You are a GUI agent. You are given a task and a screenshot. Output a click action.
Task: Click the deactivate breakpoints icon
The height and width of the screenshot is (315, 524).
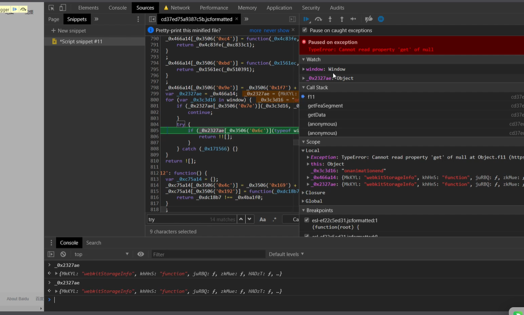click(369, 19)
